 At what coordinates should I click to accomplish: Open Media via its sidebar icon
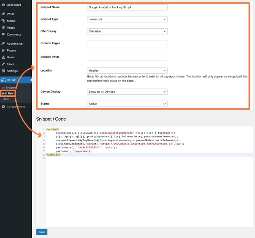3,21
